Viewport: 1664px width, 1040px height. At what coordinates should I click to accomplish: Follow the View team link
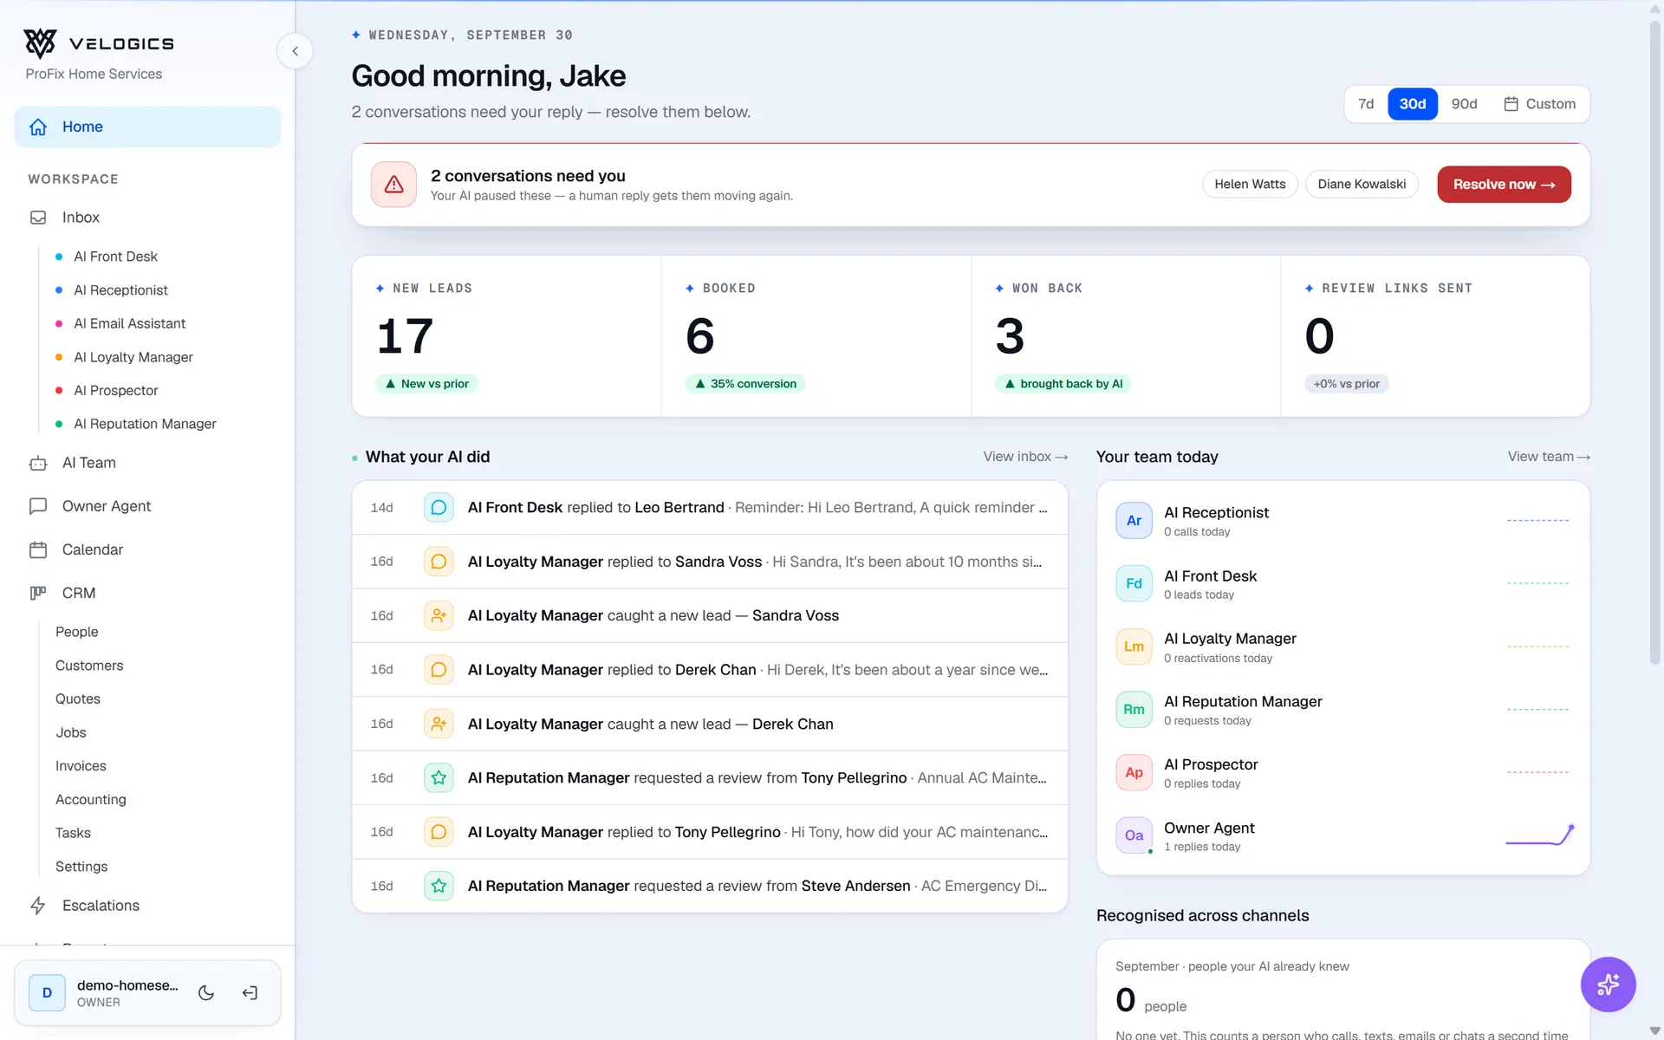1549,457
